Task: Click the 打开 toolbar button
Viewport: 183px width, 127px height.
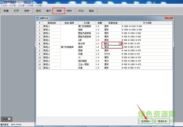Action: 16,11
